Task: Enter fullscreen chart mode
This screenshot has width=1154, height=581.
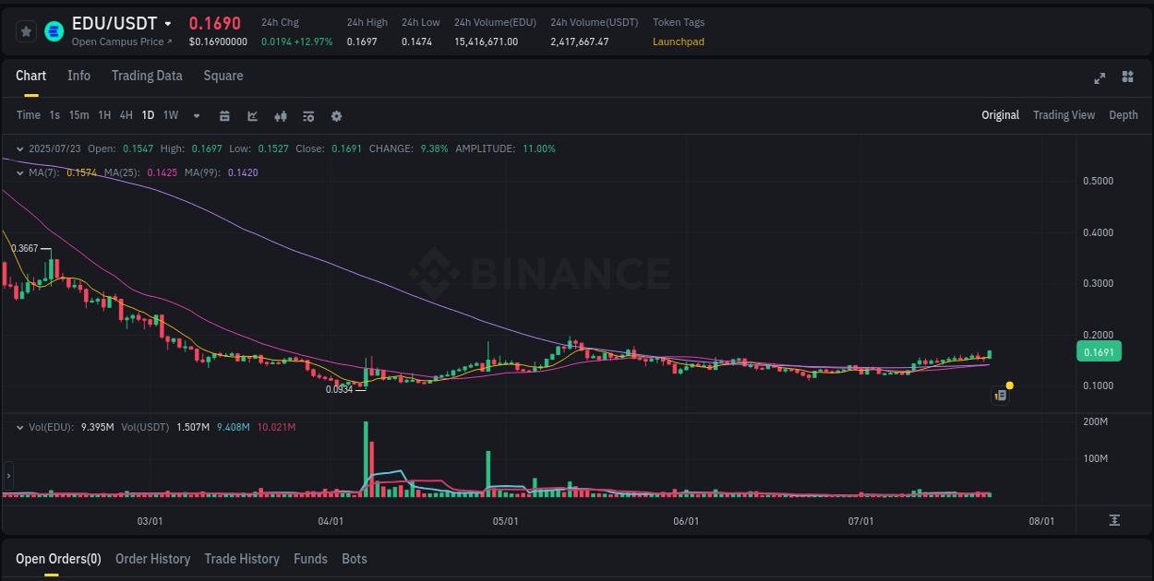Action: [1100, 78]
